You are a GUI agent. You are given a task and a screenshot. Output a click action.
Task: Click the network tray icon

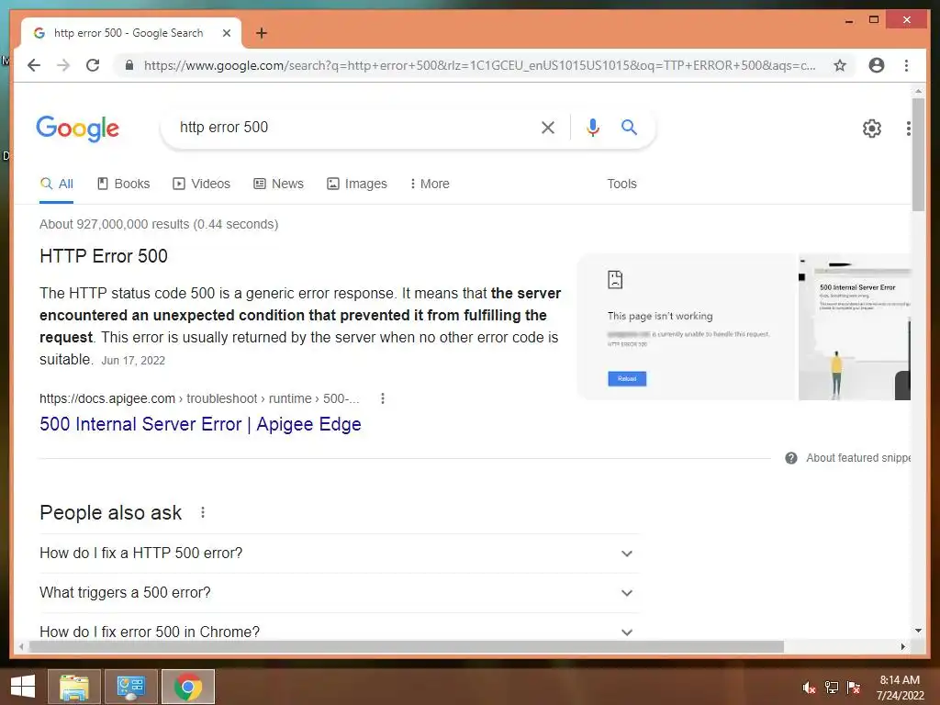(x=832, y=688)
